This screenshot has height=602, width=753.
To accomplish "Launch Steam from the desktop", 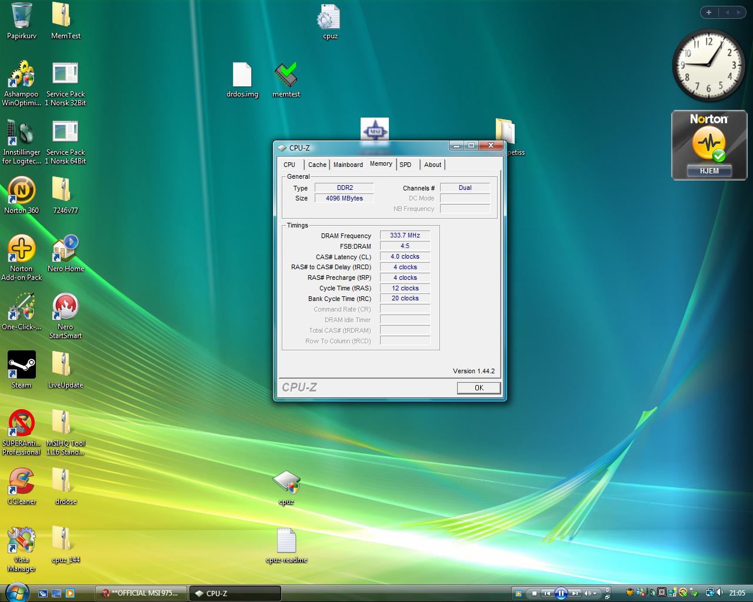I will (x=21, y=370).
